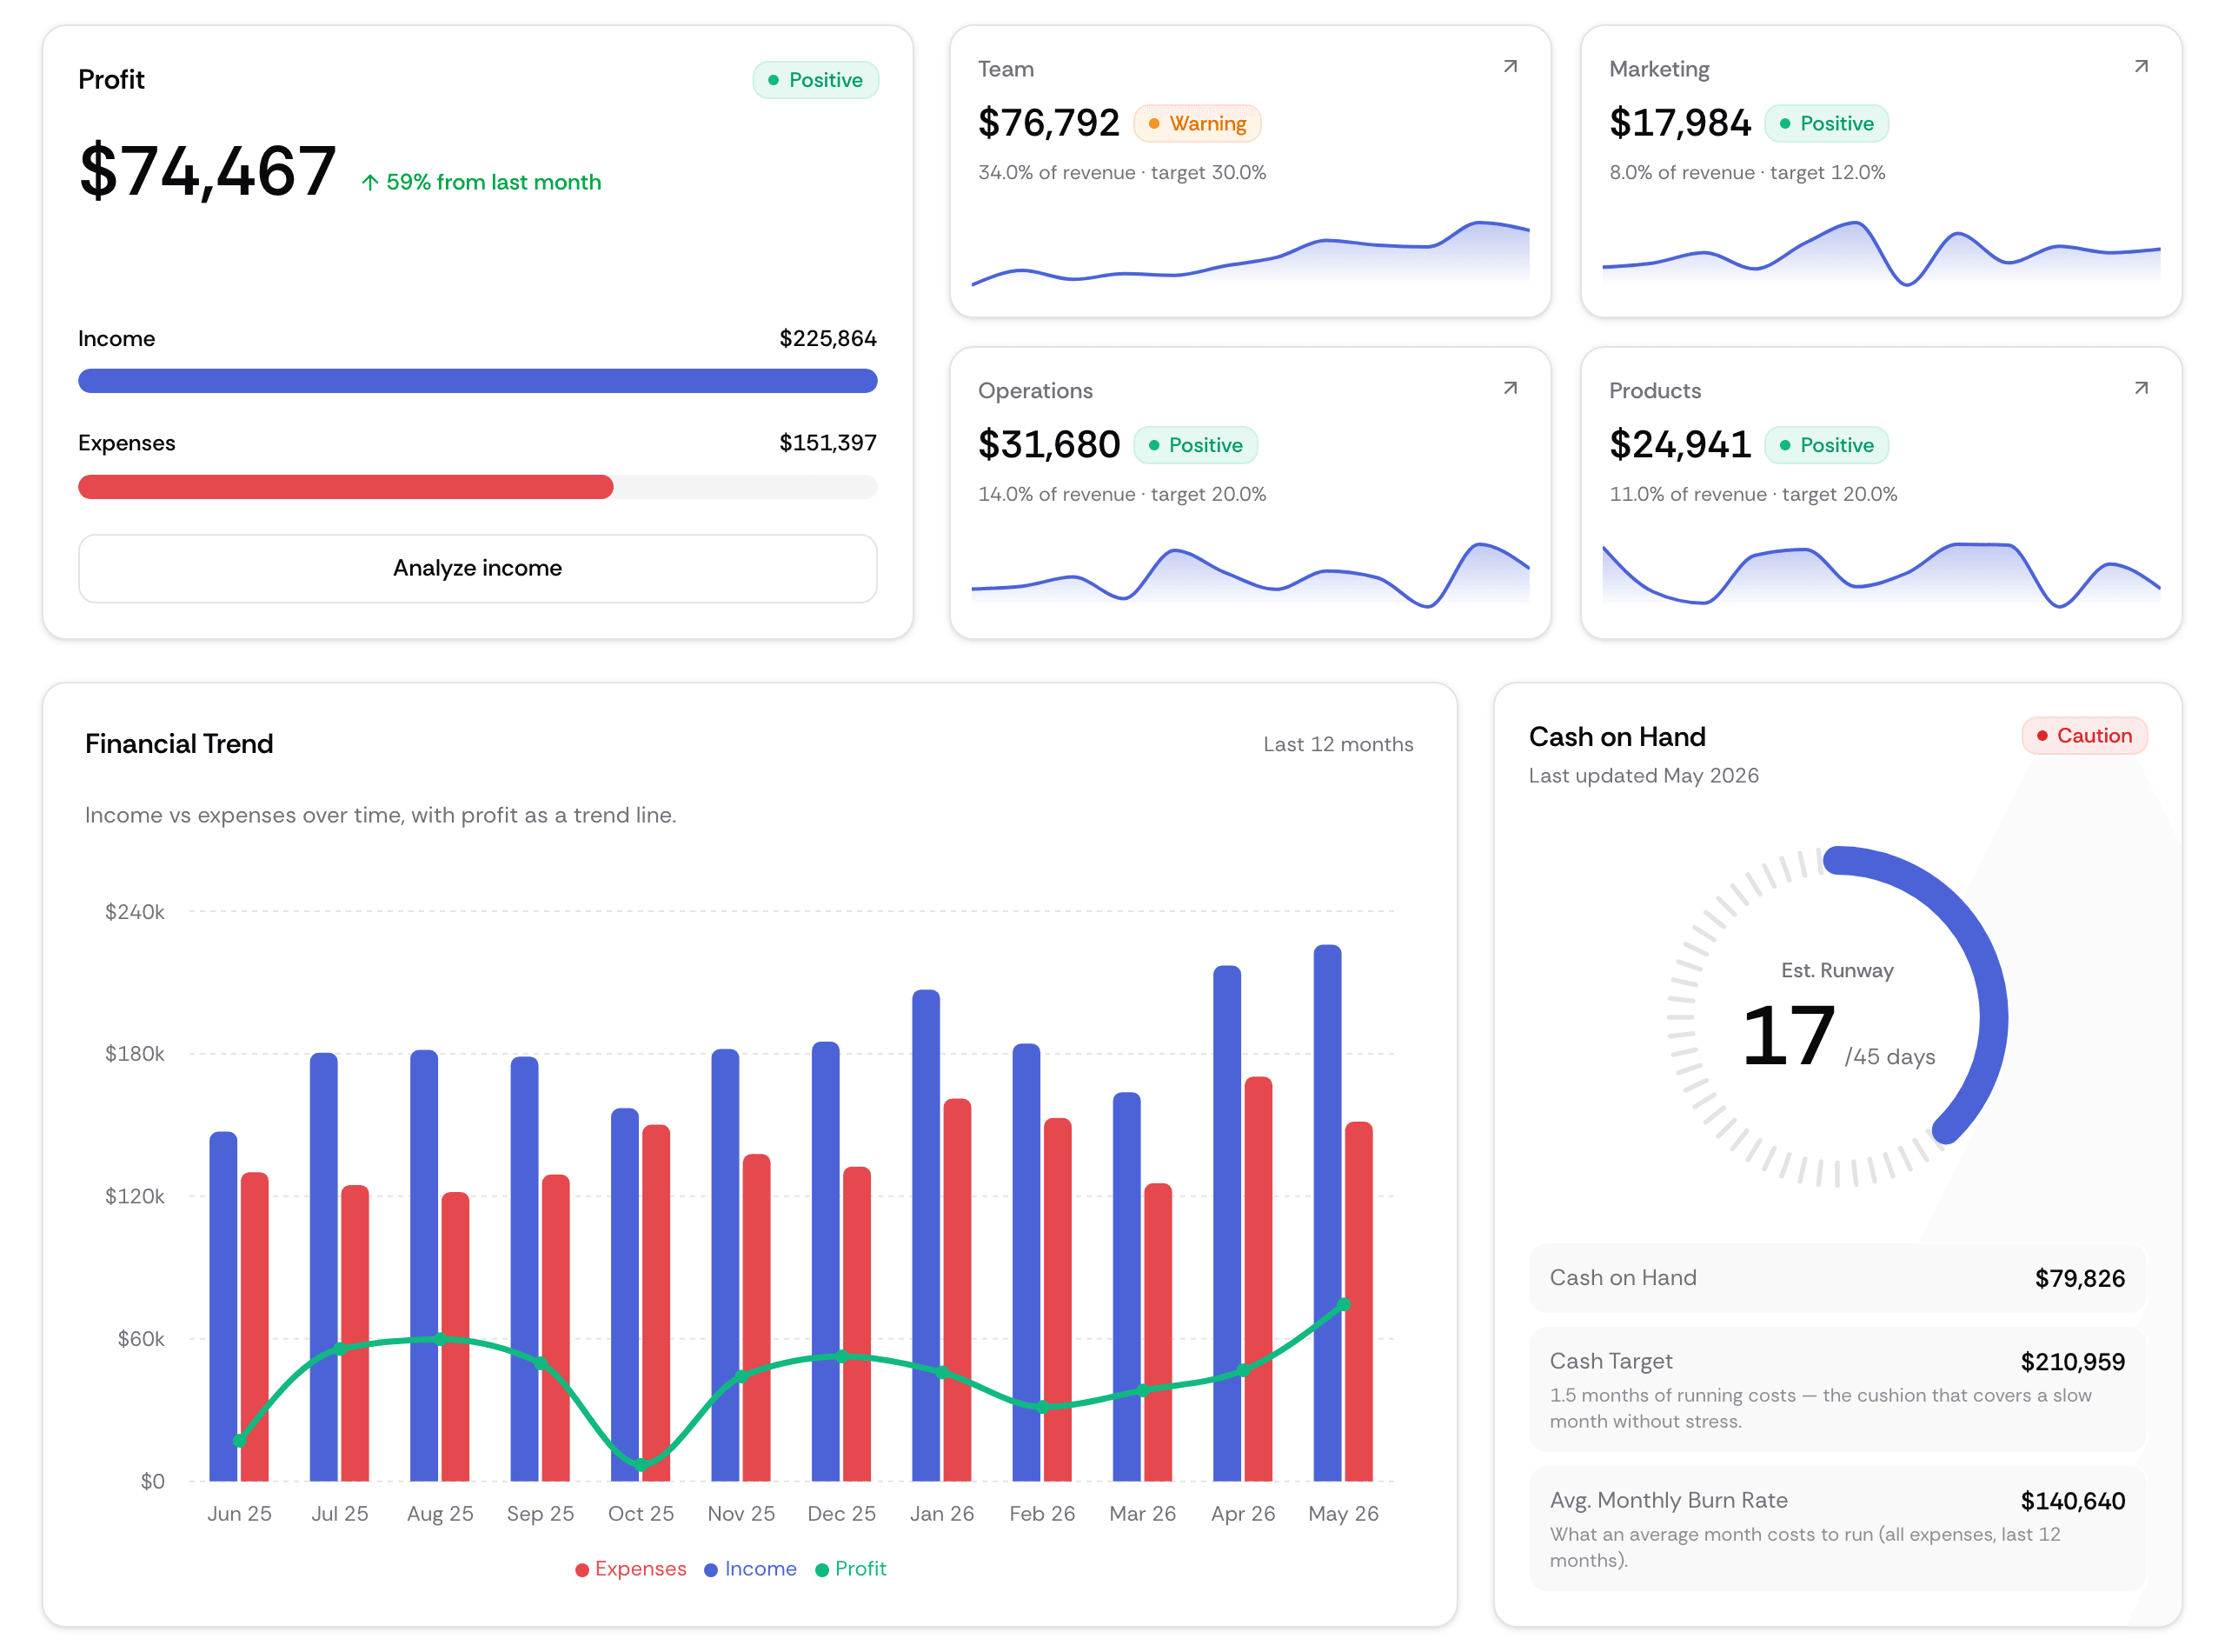2225x1652 pixels.
Task: Click the Marketing sparkline chart
Action: [1881, 254]
